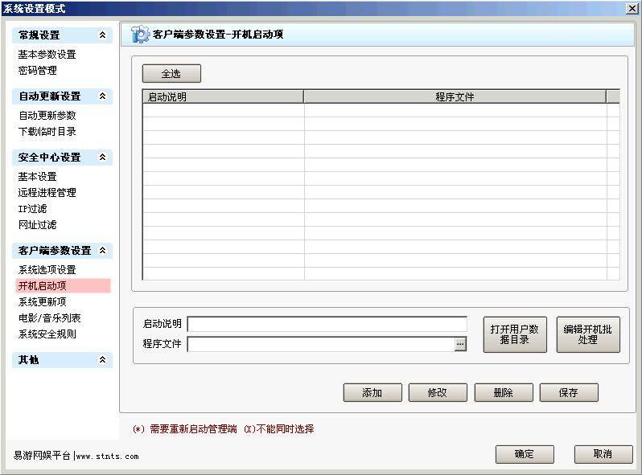Collapse the 其他 section chevron
Image resolution: width=642 pixels, height=475 pixels.
[x=102, y=359]
